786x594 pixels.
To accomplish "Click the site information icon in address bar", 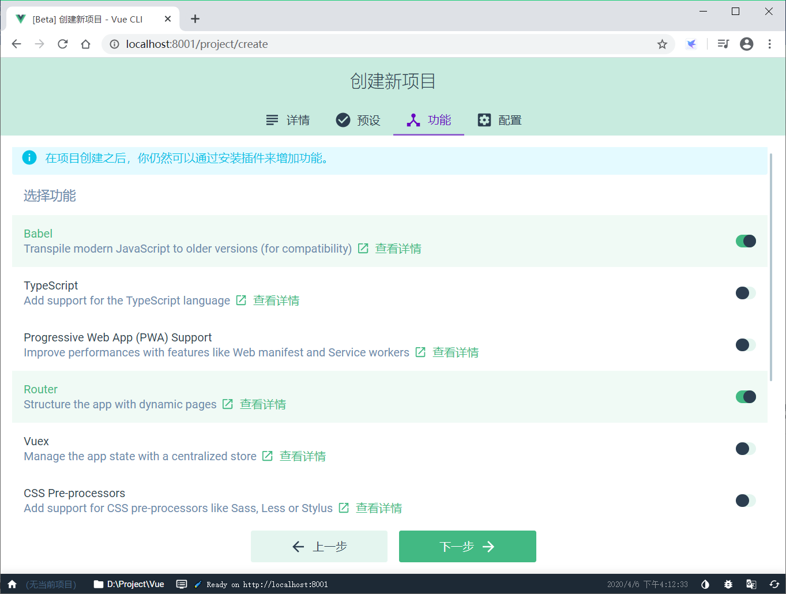I will [x=114, y=44].
